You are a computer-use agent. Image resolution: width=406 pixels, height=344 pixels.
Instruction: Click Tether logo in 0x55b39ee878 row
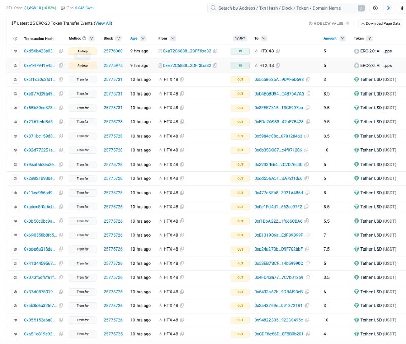[357, 108]
